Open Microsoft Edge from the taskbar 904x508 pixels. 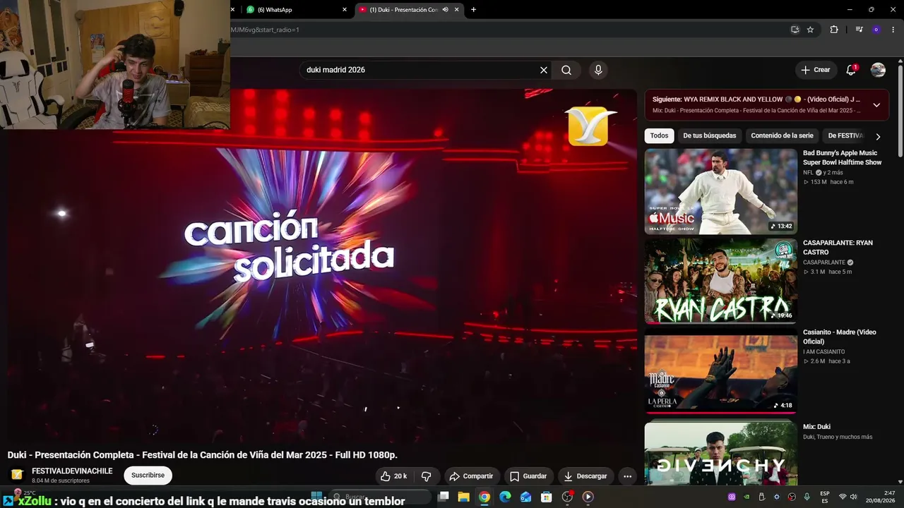click(505, 497)
